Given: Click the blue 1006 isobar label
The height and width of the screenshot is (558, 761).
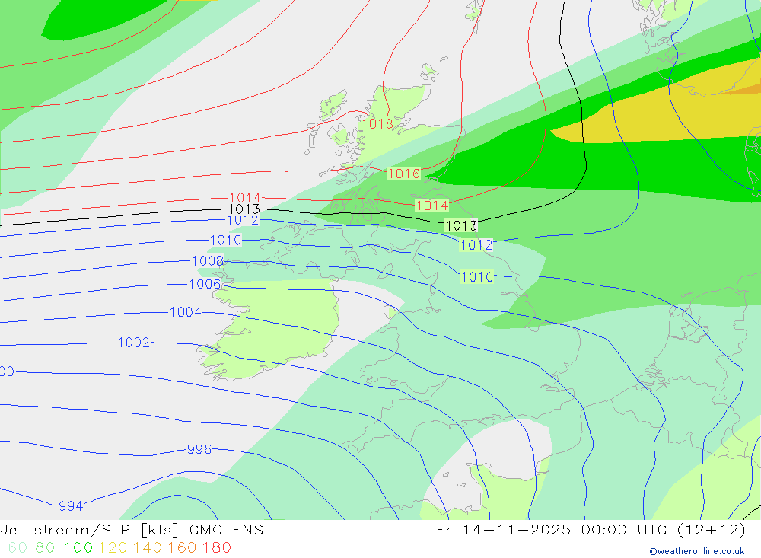Looking at the screenshot, I should click(x=205, y=284).
